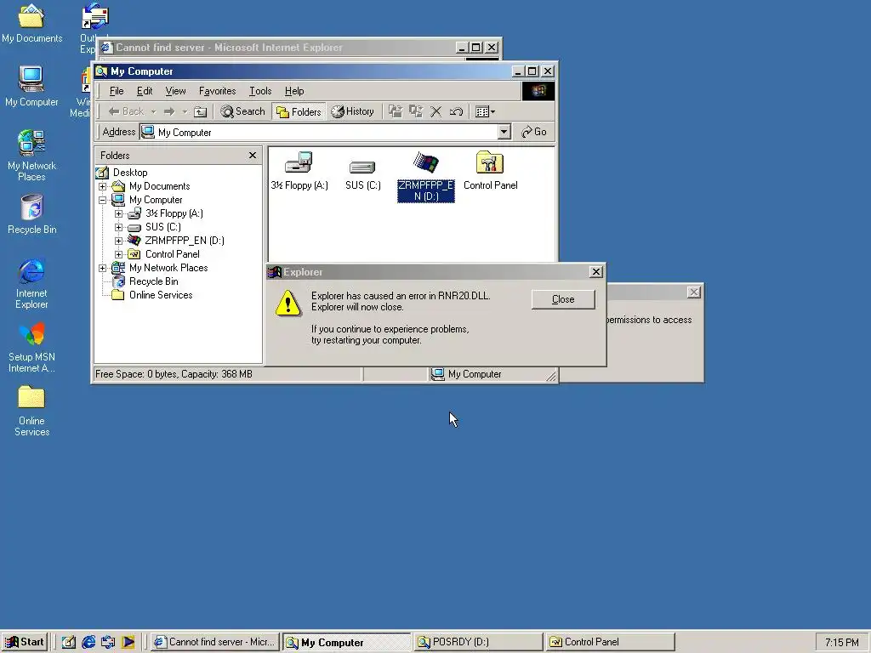This screenshot has height=653, width=871.
Task: Switch to Cannot find server taskbar button
Action: [215, 643]
